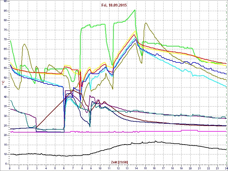Click the hour 8 label on the time axis
Viewport: 228px width, 171px height.
point(82,169)
